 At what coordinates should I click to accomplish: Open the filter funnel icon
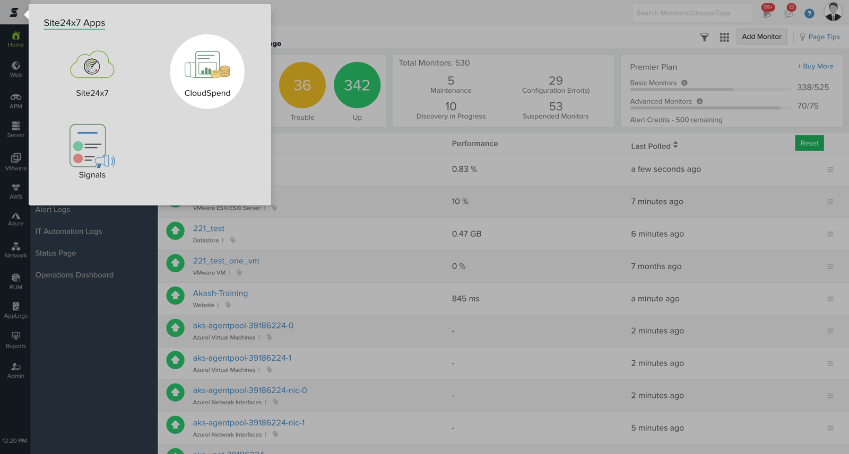pyautogui.click(x=704, y=37)
